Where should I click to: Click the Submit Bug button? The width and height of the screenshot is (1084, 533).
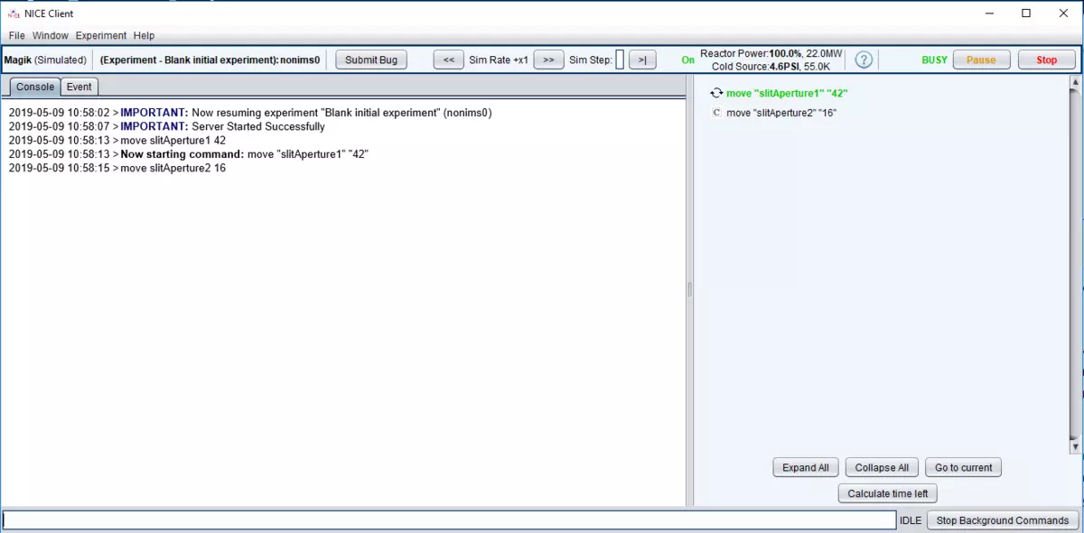coord(371,60)
